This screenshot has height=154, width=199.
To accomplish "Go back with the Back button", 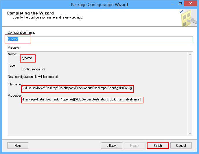I will pos(111,145).
